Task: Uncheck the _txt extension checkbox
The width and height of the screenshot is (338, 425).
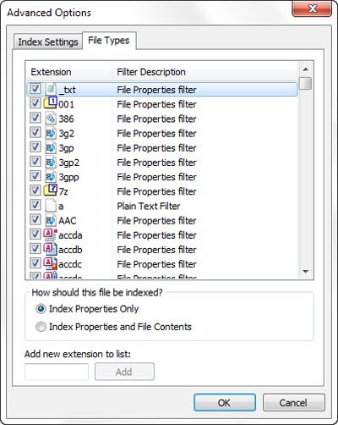Action: (x=35, y=89)
